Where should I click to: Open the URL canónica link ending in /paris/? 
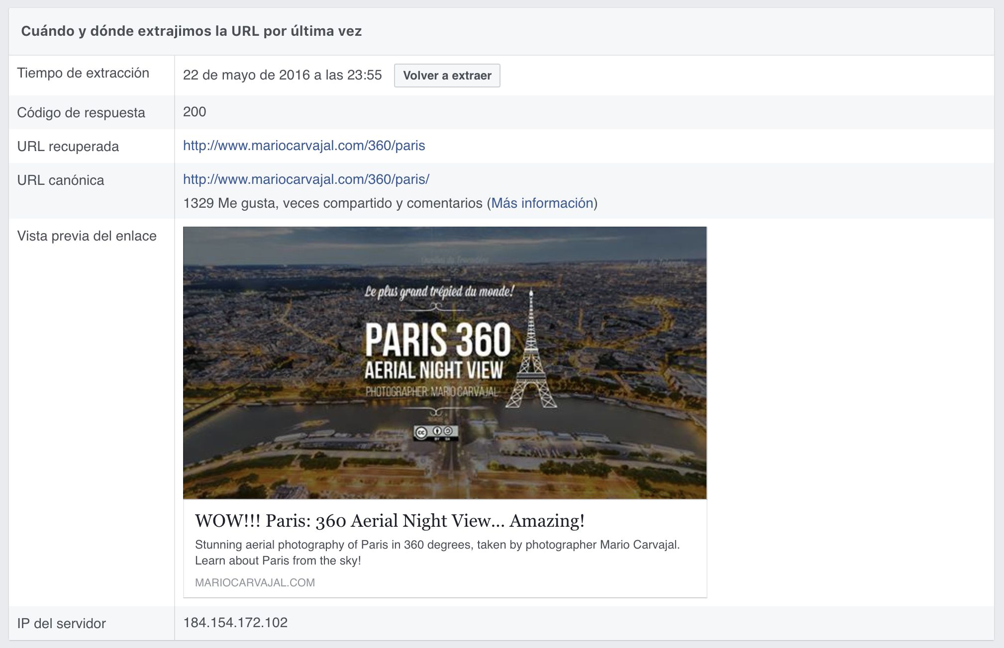click(x=306, y=179)
